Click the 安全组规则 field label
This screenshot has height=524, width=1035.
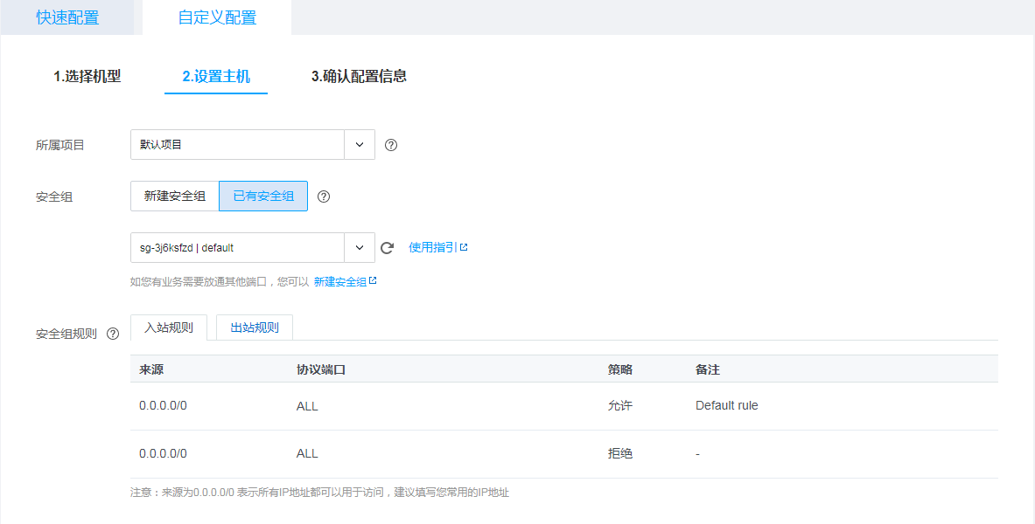tap(66, 334)
